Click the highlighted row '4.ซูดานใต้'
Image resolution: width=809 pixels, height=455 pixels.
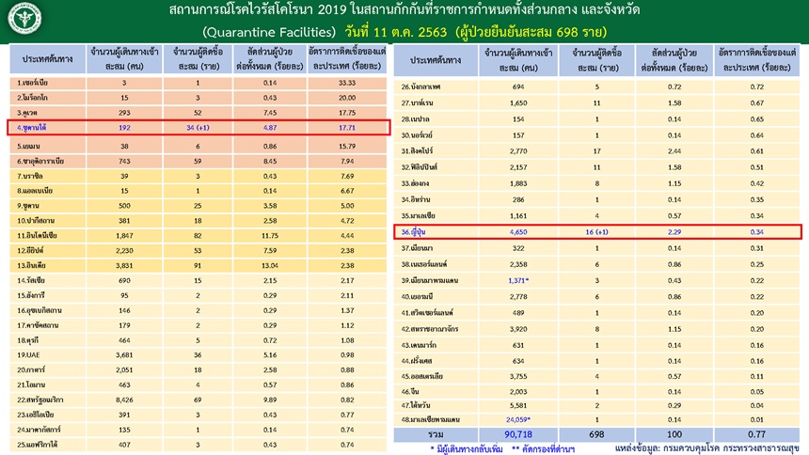tap(198, 128)
